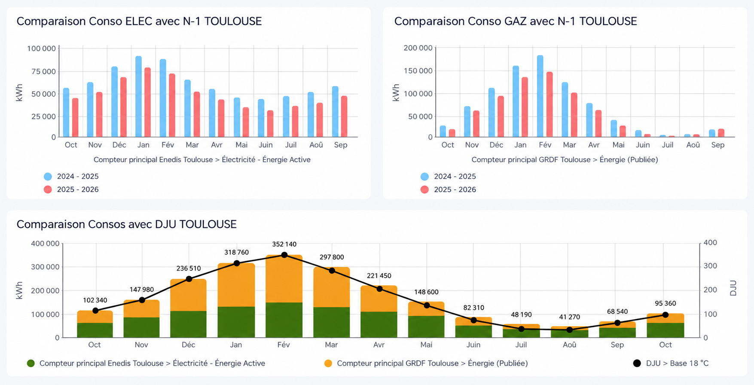This screenshot has height=385, width=754.
Task: Click the 68 540 data label
Action: pyautogui.click(x=617, y=312)
